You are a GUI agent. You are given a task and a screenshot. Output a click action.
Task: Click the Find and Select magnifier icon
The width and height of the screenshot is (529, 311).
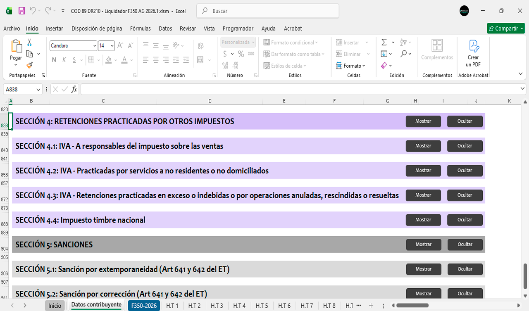(x=403, y=54)
